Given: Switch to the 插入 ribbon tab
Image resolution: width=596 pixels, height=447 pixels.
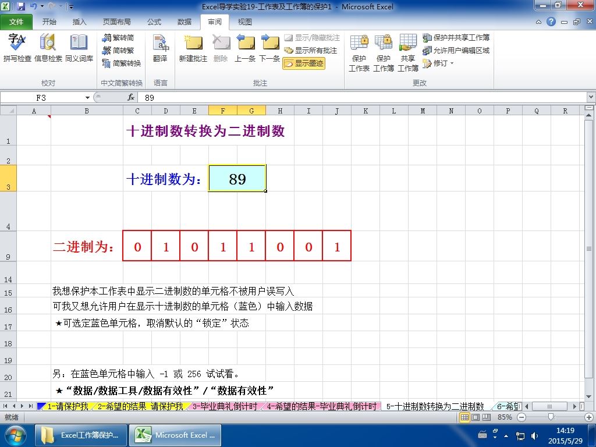Looking at the screenshot, I should click(x=79, y=22).
